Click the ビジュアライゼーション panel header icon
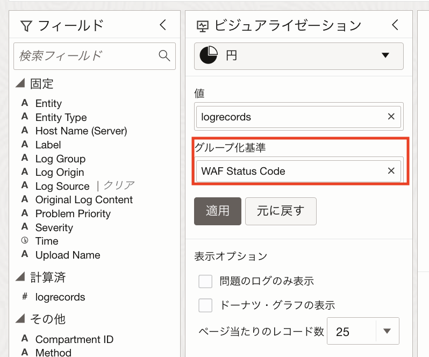Viewport: 429px width, 357px height. pyautogui.click(x=203, y=25)
